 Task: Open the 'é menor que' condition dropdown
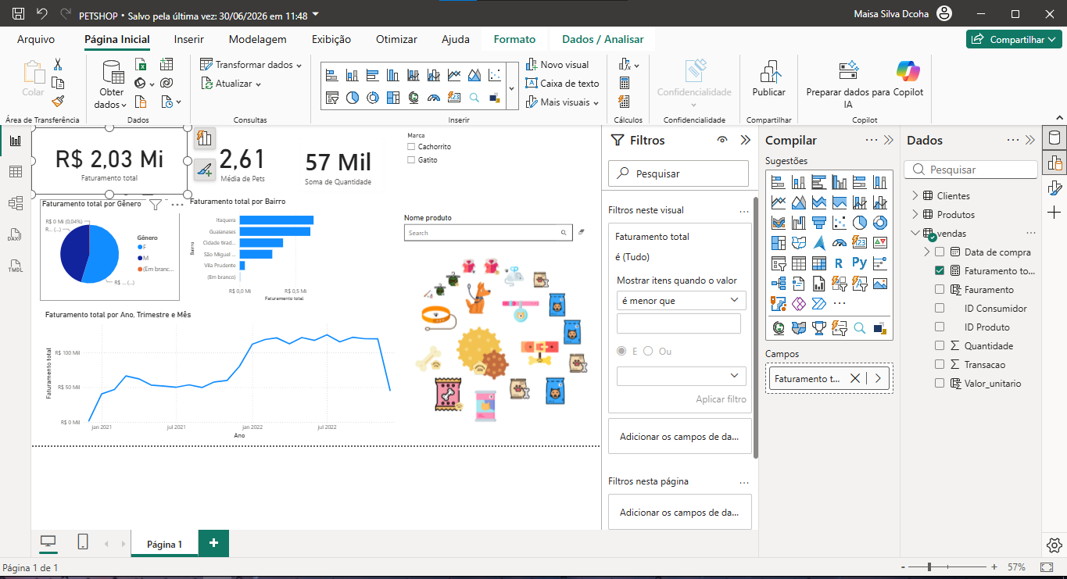coord(681,300)
